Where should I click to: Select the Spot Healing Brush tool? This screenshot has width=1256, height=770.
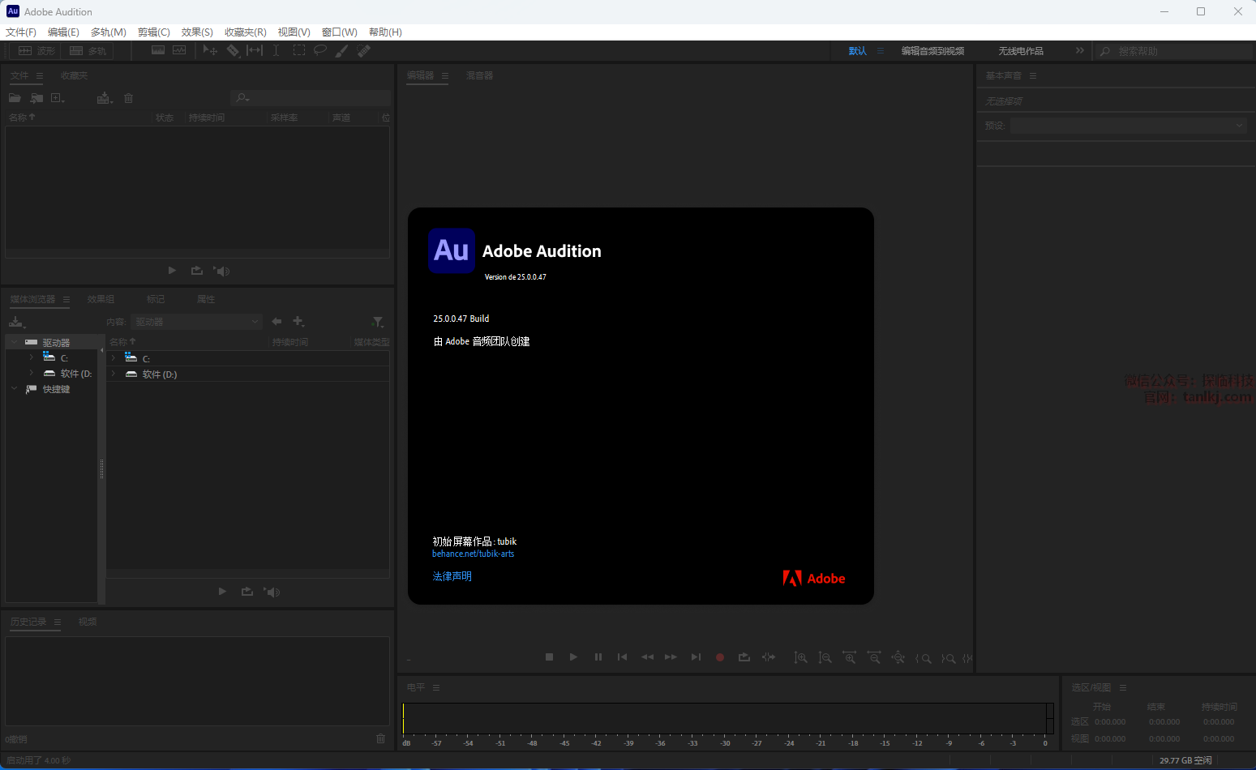point(364,50)
